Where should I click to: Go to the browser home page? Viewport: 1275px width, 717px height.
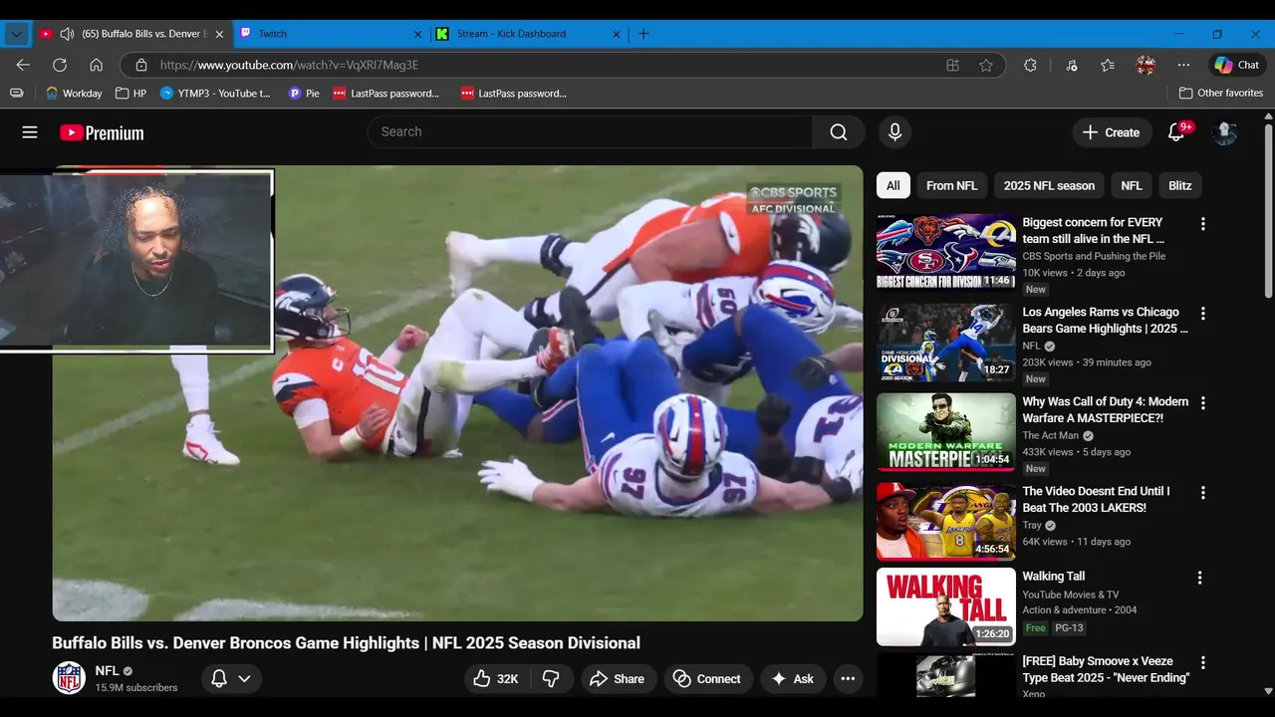[x=97, y=65]
